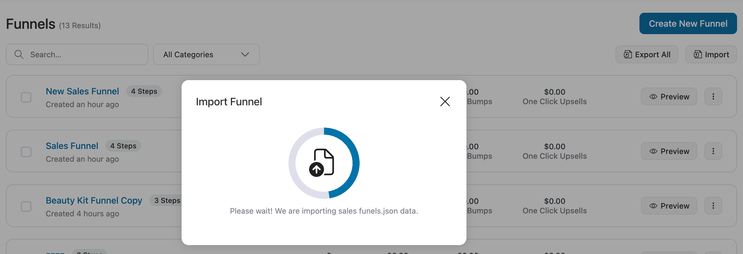Screen dimensions: 743x254
Task: Click the (13 Results) count text
Action: click(80, 26)
